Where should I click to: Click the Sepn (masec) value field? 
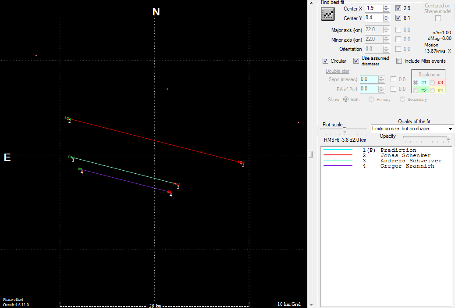click(369, 79)
